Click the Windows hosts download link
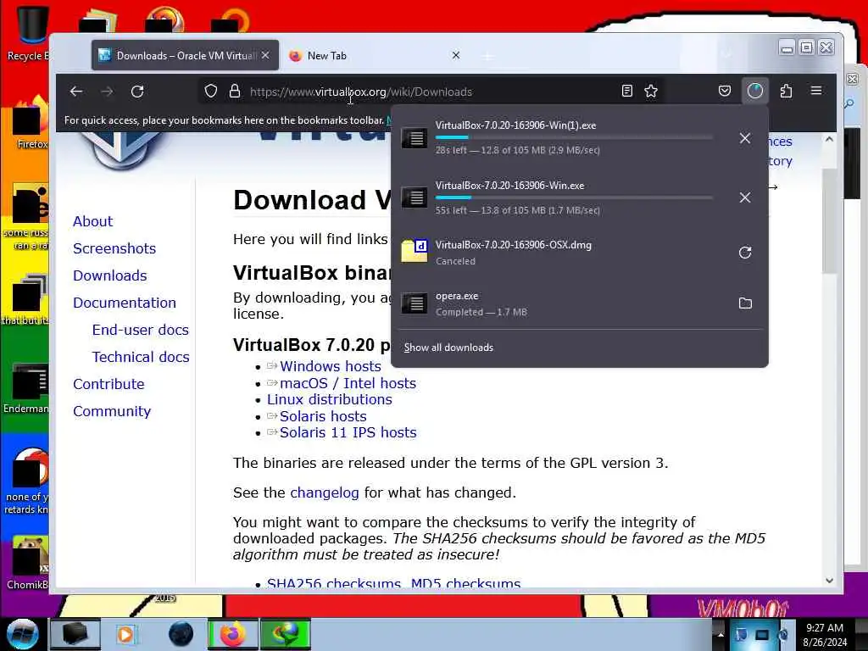 (331, 366)
